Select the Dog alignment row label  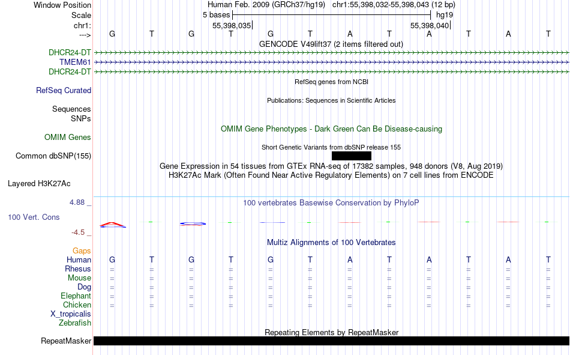pos(84,287)
